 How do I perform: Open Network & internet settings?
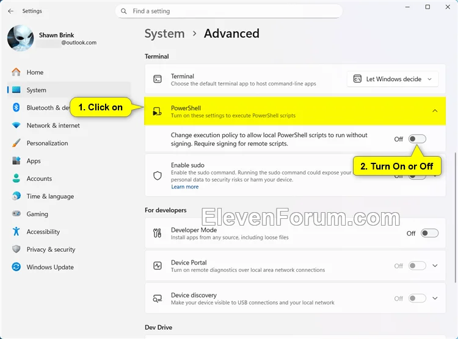pyautogui.click(x=69, y=126)
